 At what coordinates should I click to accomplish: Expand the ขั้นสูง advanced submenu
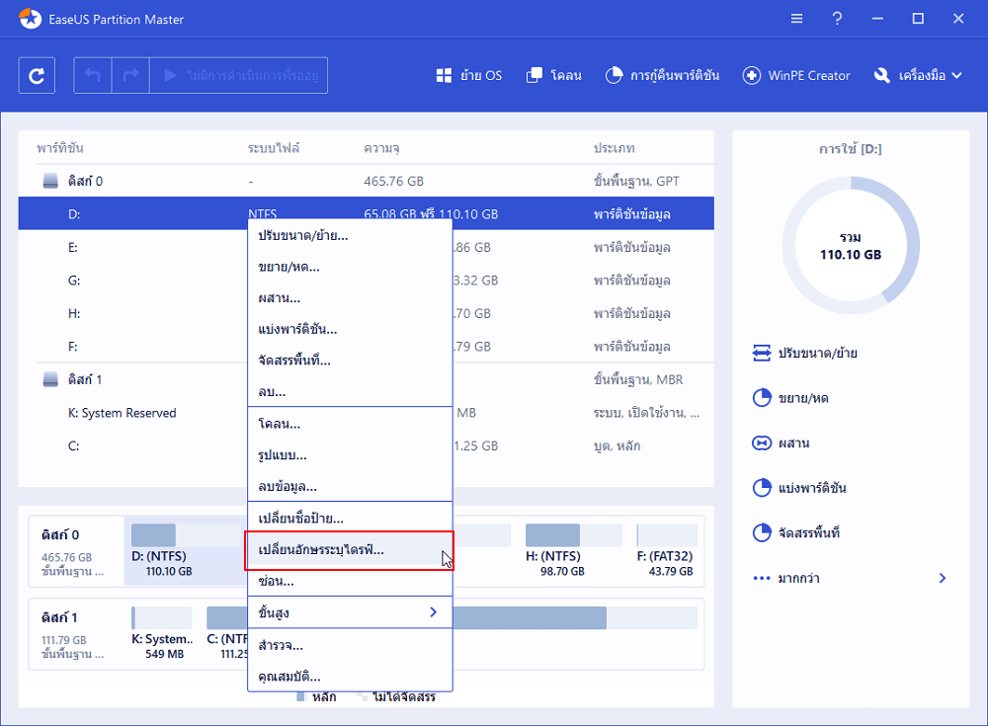350,612
